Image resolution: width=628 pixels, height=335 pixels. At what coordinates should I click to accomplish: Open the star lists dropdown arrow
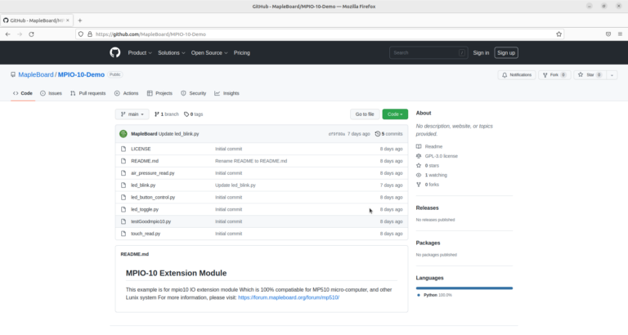point(612,75)
